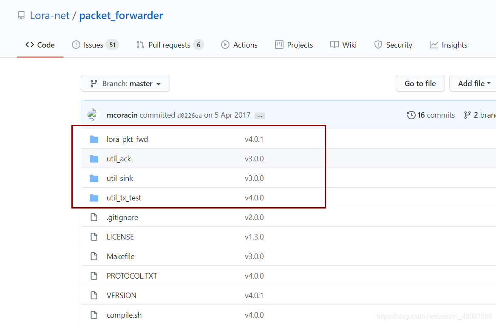Open v3.0.0 commit message for util_ack
496x324 pixels.
pyautogui.click(x=254, y=159)
